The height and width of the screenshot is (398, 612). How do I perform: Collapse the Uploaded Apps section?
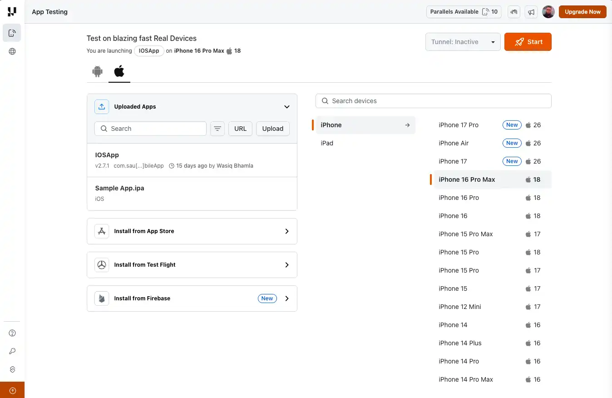[x=286, y=106]
